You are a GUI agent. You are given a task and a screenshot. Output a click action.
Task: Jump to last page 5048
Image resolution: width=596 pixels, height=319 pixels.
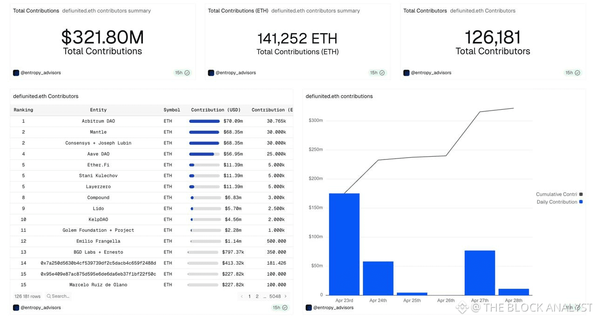point(275,296)
